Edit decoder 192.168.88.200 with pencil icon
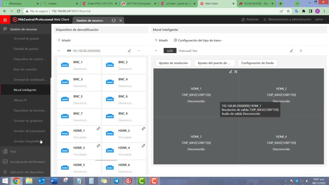 coord(129,51)
